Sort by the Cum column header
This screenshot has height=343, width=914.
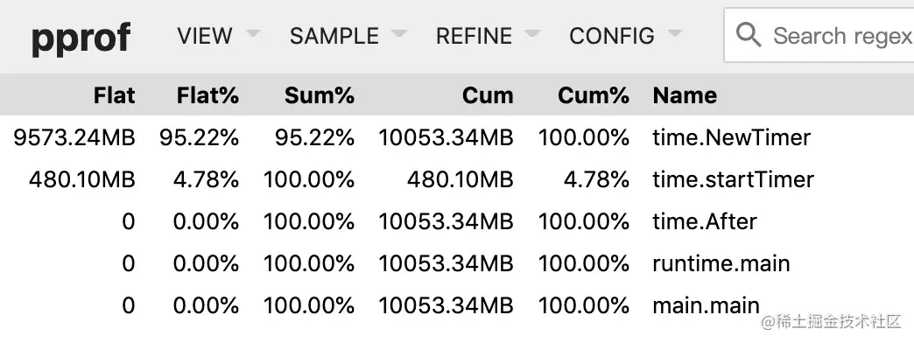click(488, 94)
